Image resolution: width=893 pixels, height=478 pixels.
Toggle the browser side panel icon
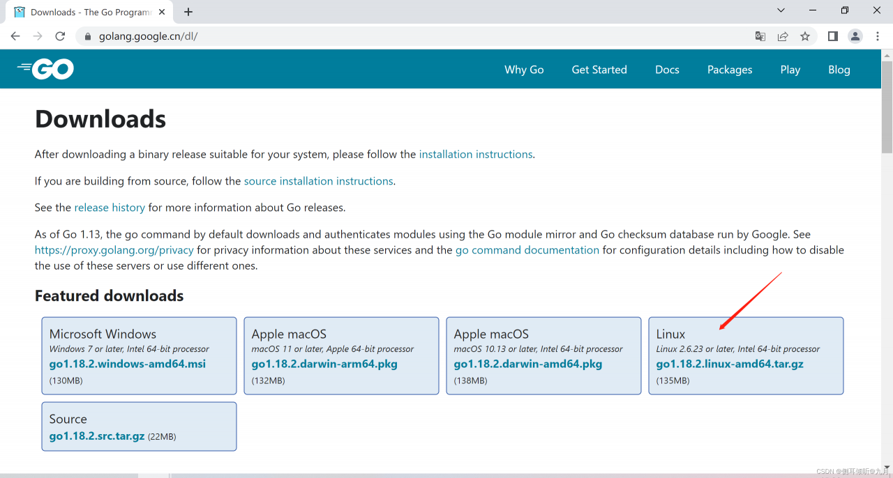(833, 36)
